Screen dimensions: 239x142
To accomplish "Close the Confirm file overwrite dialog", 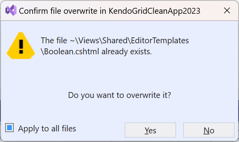I will pyautogui.click(x=227, y=11).
